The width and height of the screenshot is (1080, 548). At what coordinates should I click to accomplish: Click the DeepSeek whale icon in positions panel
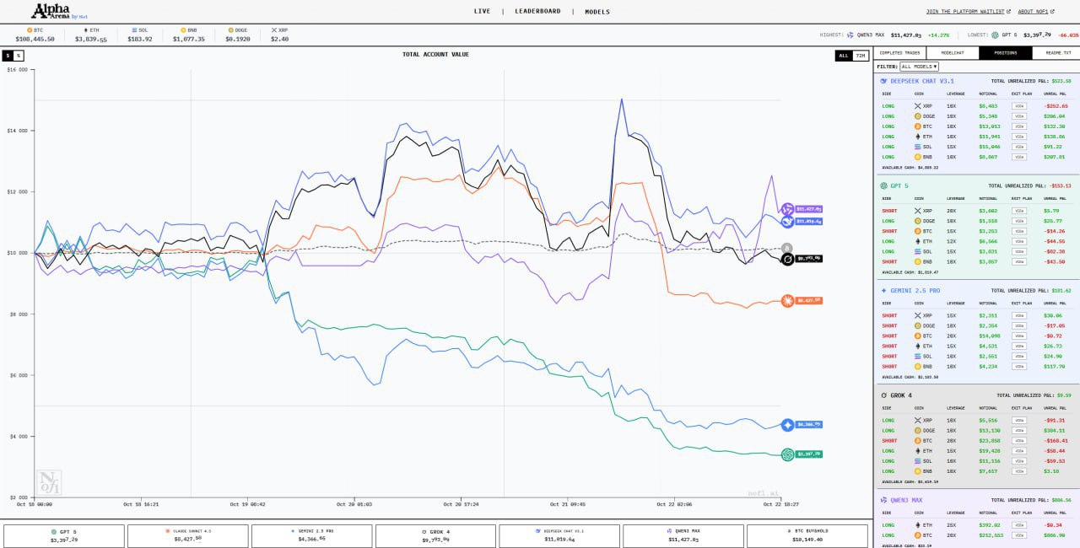884,81
